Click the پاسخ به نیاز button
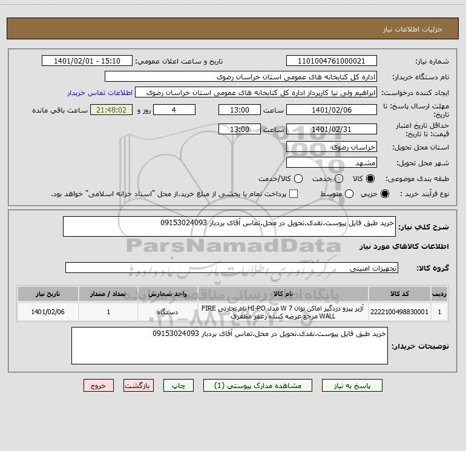 pyautogui.click(x=352, y=386)
